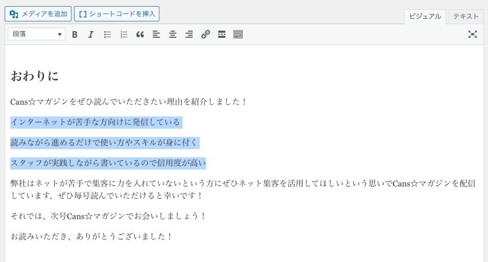The image size is (488, 262).
Task: Open the 段落 paragraph format dropdown
Action: pos(37,35)
